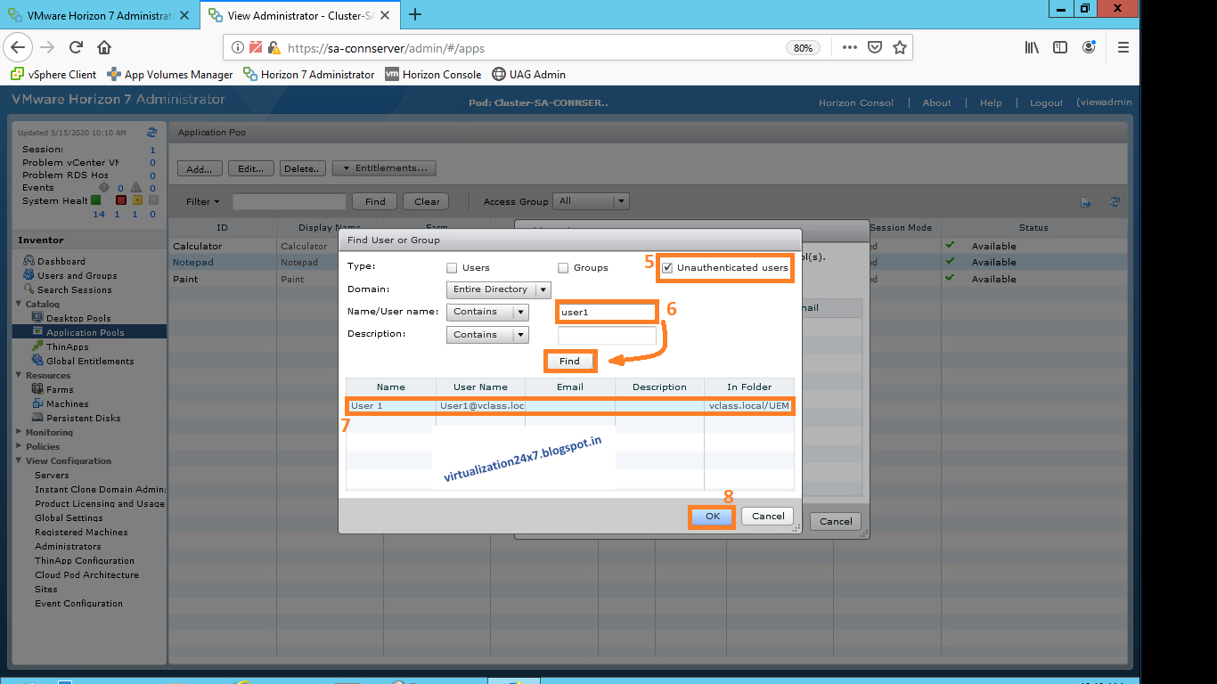Go to browser Home page
The image size is (1217, 684).
point(104,47)
